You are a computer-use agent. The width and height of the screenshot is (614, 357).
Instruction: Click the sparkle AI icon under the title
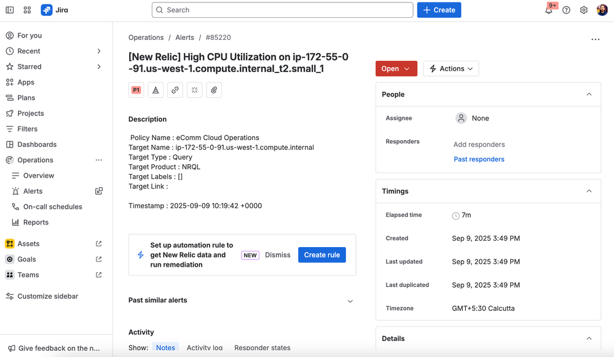pyautogui.click(x=195, y=90)
